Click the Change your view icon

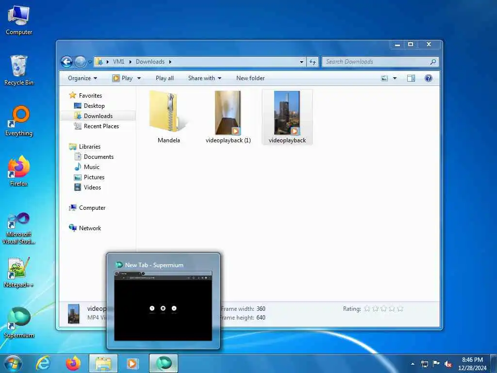(x=384, y=78)
